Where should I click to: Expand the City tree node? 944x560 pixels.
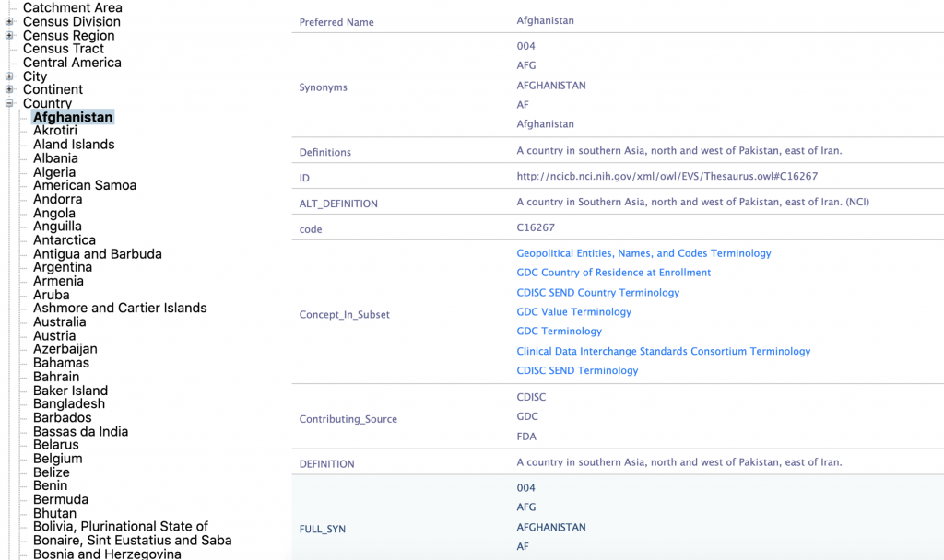[x=9, y=76]
